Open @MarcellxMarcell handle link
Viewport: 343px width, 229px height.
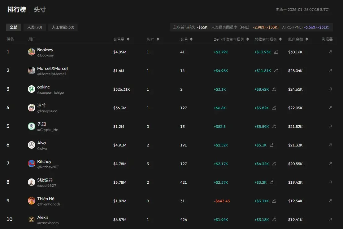pos(52,74)
